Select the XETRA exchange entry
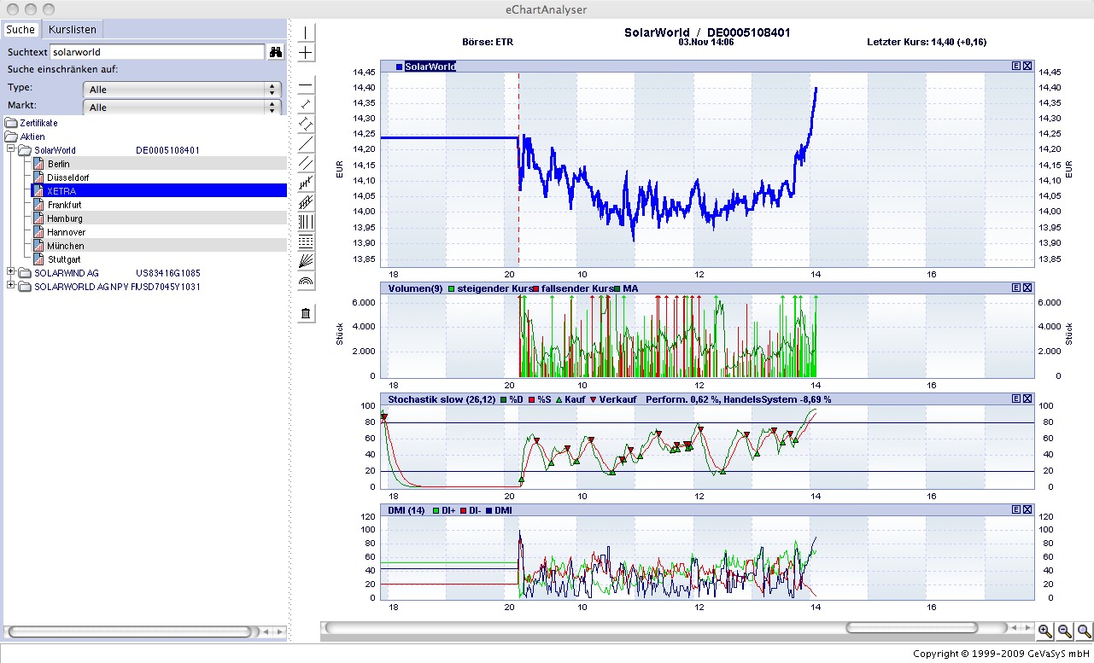The width and height of the screenshot is (1094, 663). pyautogui.click(x=159, y=191)
